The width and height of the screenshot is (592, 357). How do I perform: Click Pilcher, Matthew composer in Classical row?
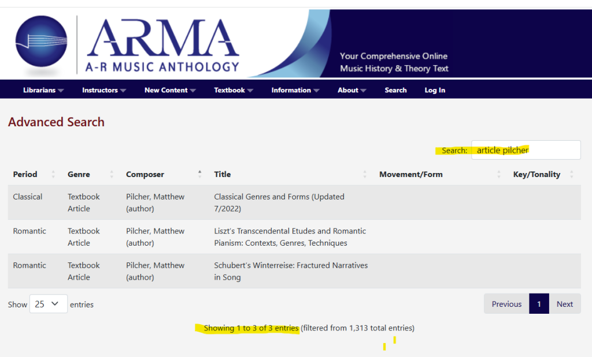coord(155,202)
